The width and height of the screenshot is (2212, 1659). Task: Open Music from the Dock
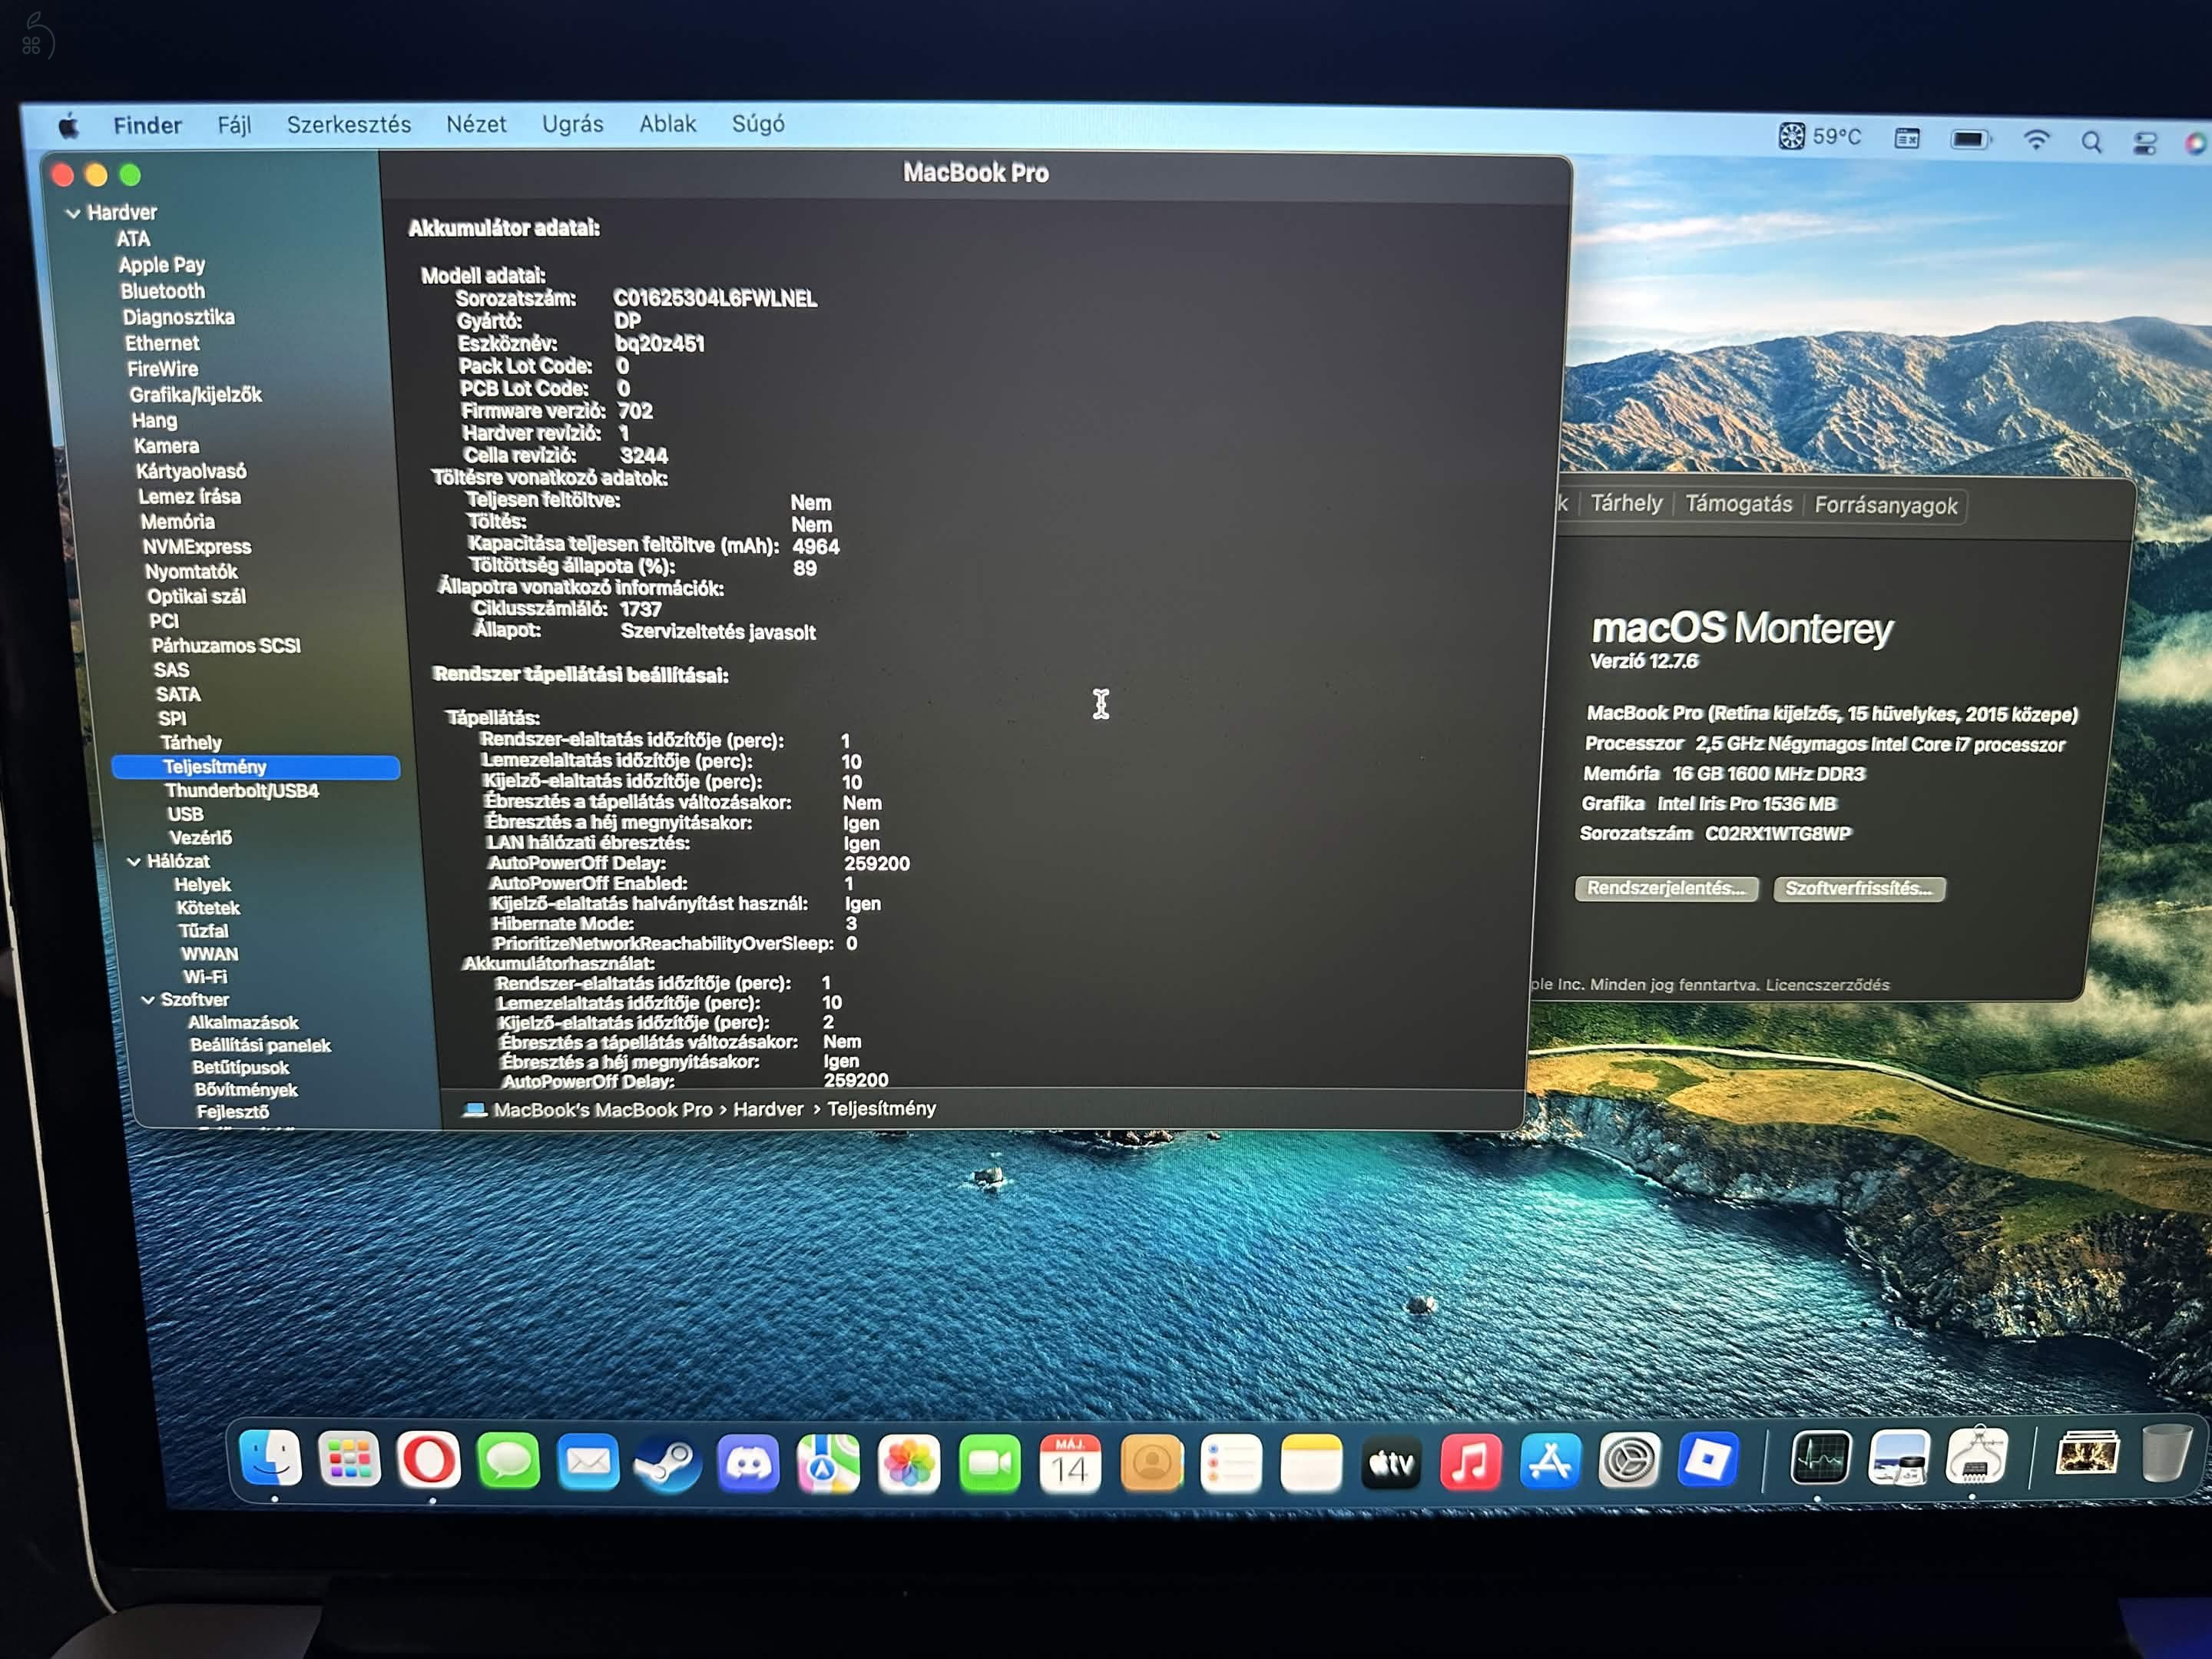coord(1470,1463)
